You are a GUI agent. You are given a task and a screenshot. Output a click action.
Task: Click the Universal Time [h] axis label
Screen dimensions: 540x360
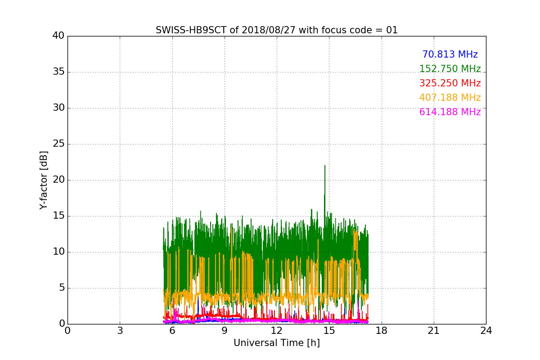(277, 343)
